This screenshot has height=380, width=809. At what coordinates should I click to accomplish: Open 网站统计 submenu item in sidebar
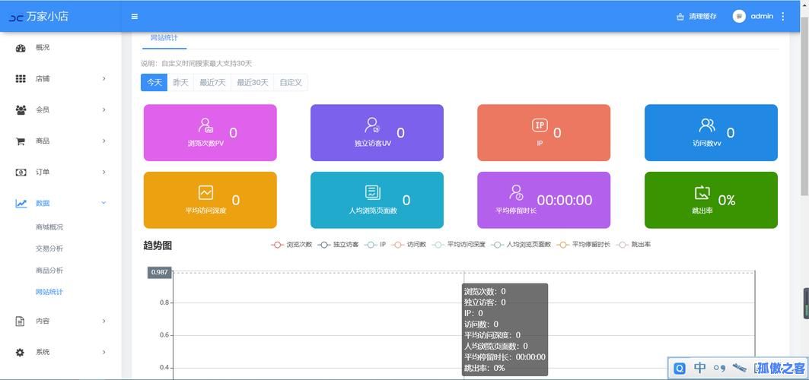(49, 292)
